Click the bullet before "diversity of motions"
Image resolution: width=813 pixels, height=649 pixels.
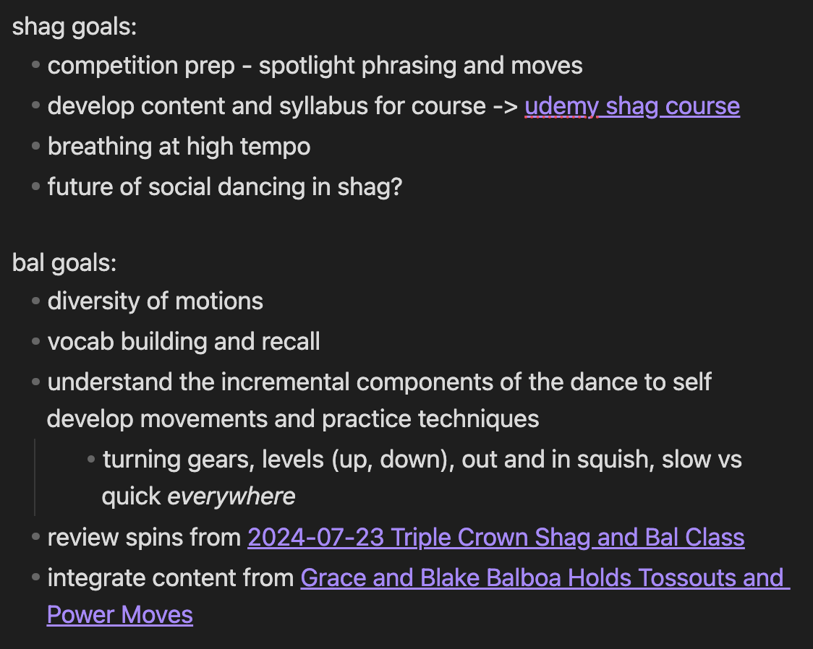[35, 301]
